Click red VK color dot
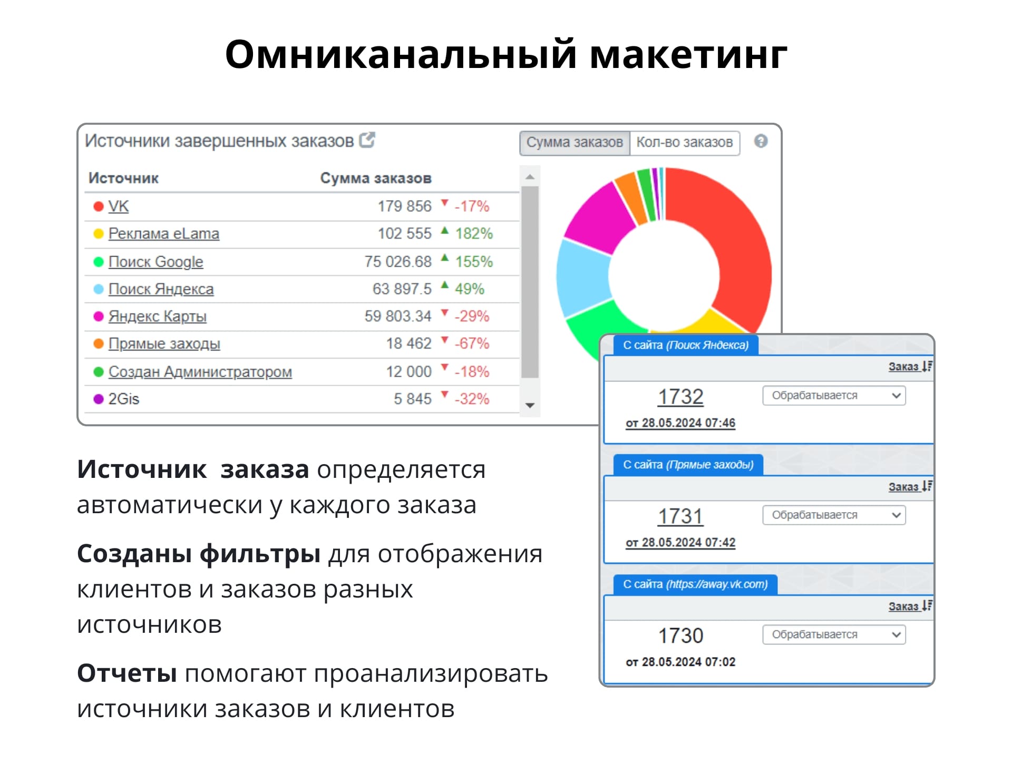The height and width of the screenshot is (764, 1012). [x=98, y=207]
